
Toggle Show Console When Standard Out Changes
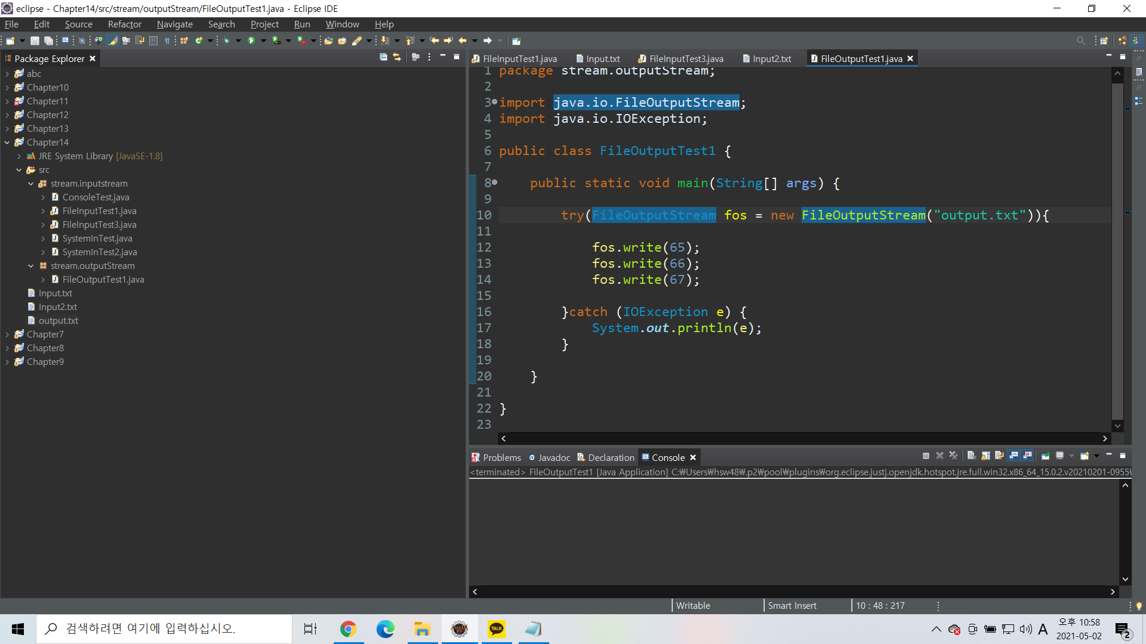pos(1013,456)
